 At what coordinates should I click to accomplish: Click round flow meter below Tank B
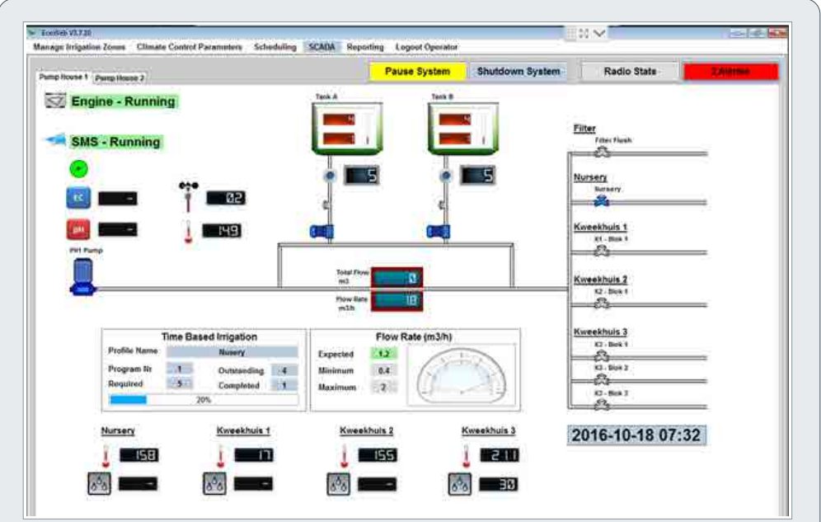point(446,176)
